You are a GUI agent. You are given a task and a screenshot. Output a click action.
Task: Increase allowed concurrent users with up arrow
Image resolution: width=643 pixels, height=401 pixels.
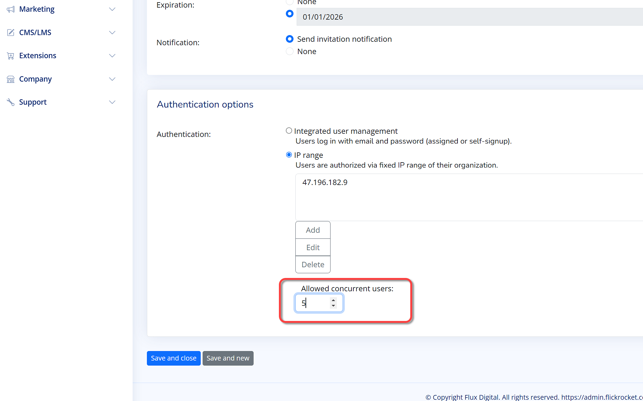coord(333,300)
